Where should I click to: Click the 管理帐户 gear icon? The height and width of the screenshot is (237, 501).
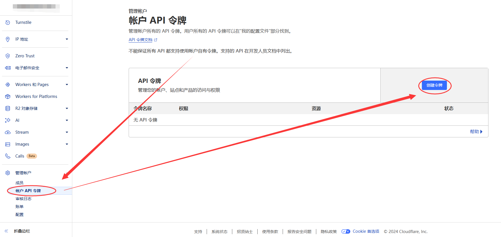[8, 173]
